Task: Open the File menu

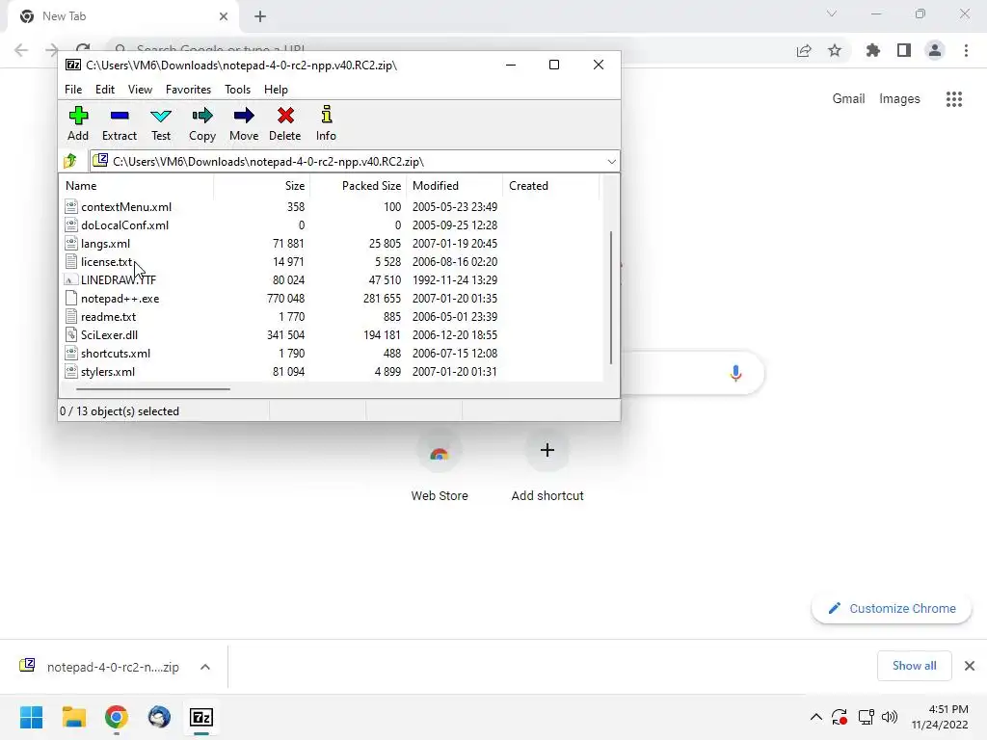Action: 73,90
